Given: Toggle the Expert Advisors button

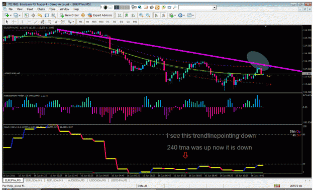Looking at the screenshot, I should pyautogui.click(x=100, y=16).
